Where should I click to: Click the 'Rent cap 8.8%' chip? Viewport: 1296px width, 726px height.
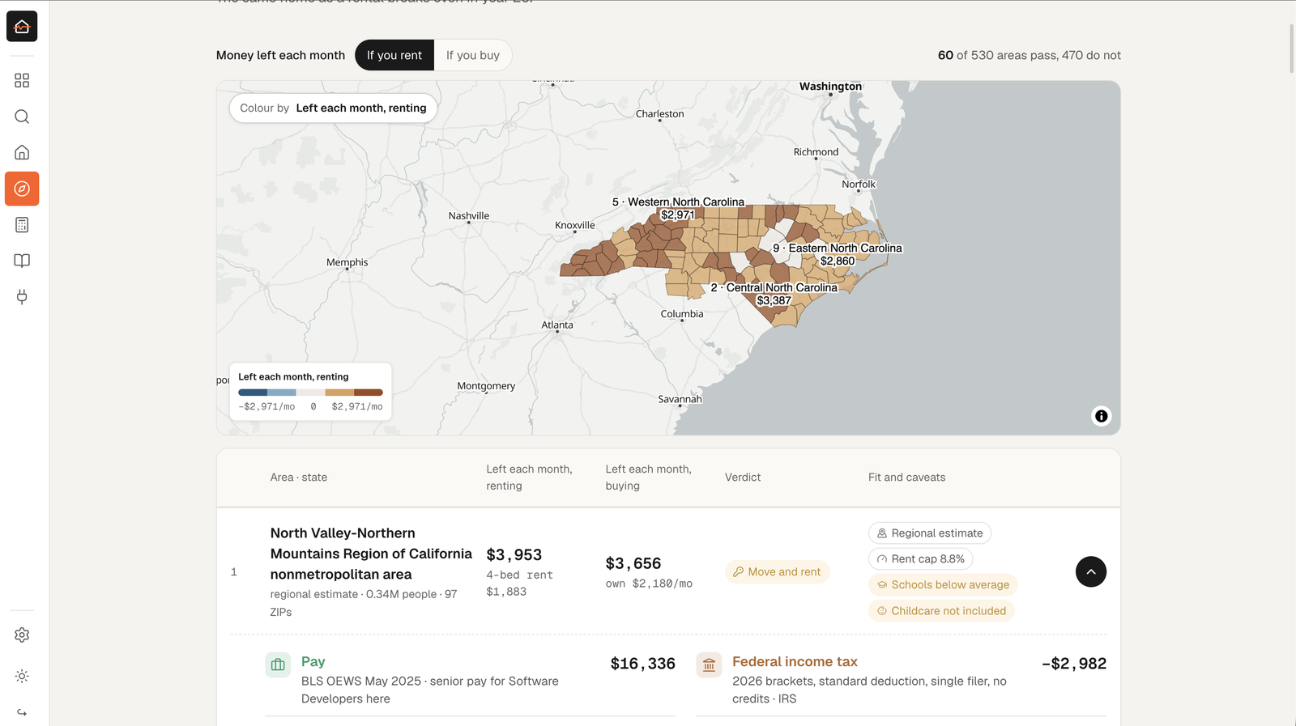920,558
